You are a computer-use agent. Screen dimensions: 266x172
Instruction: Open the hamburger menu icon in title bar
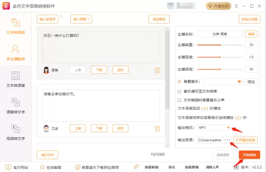[236, 6]
